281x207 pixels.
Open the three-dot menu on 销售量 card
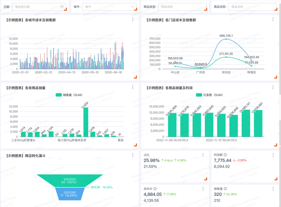tap(273, 189)
